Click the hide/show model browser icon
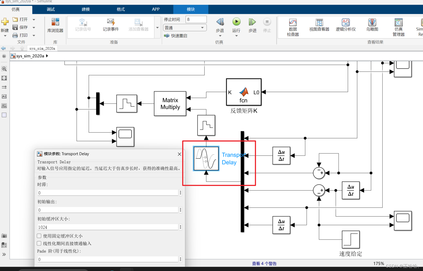This screenshot has height=271, width=423. coord(4,56)
